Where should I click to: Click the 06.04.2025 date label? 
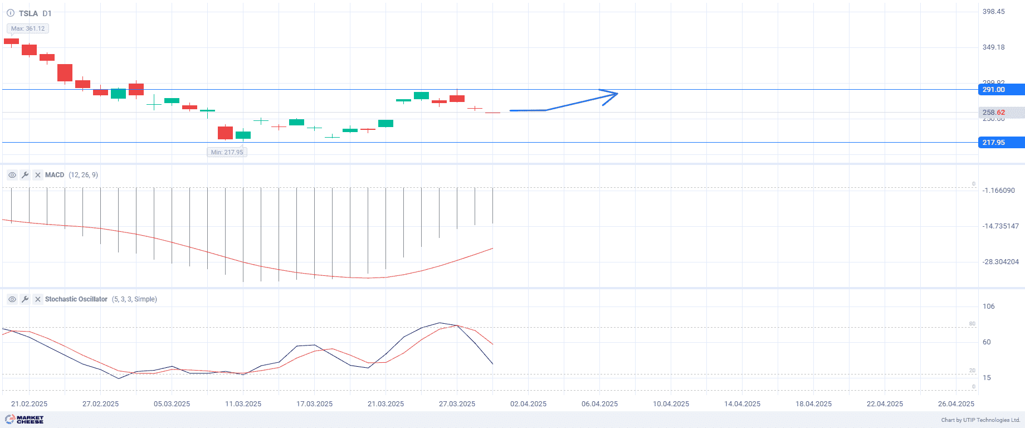[600, 404]
